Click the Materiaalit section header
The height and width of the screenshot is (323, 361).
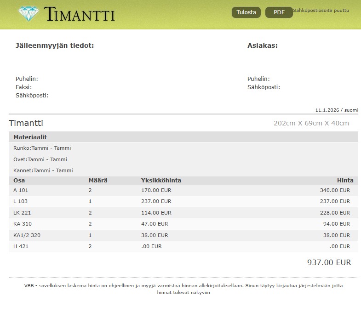30,137
